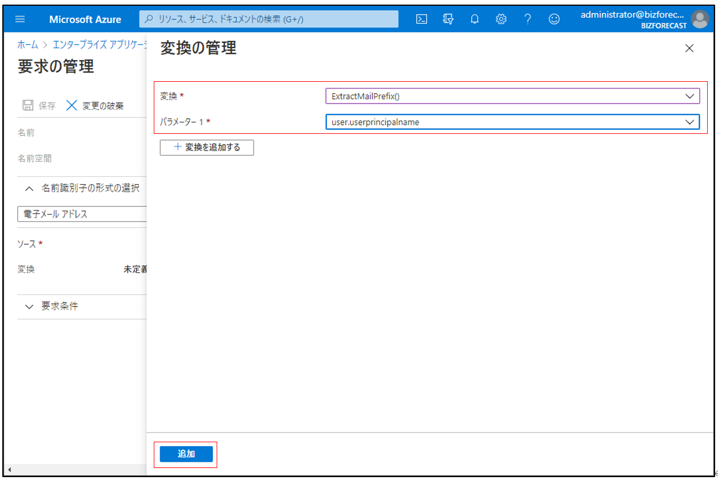Open the directory and subscription filter icon

coord(448,19)
